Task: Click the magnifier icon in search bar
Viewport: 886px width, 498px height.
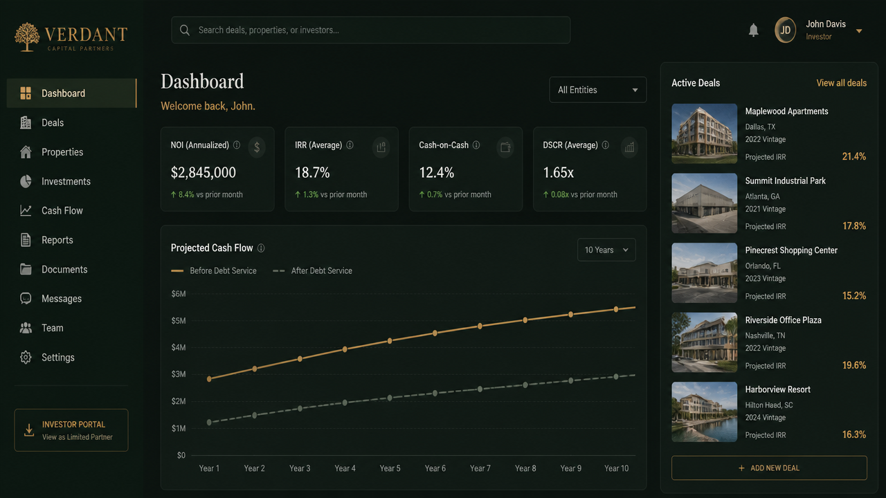Action: 185,30
